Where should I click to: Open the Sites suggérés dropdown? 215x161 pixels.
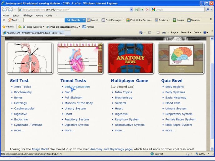(43, 27)
